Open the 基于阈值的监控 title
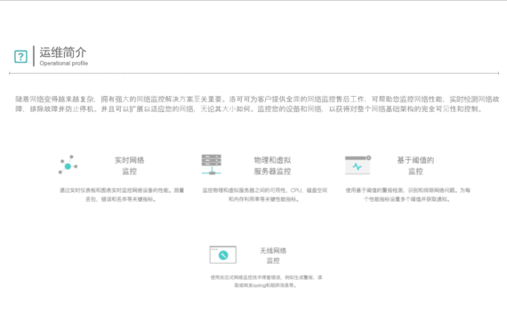 (415, 165)
